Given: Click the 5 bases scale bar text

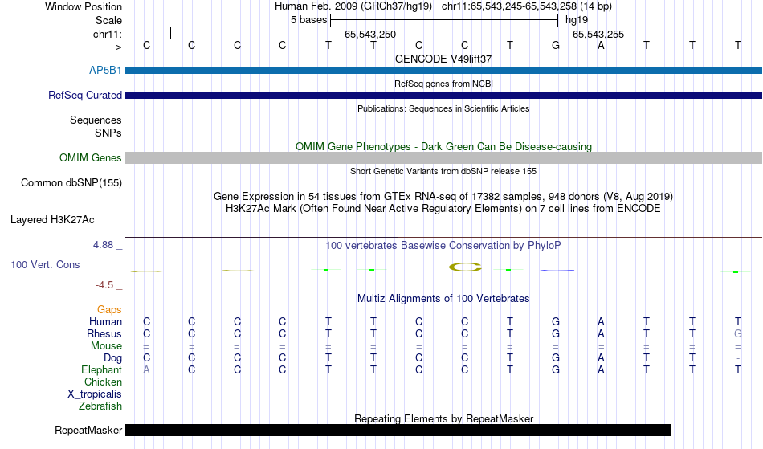Looking at the screenshot, I should 309,20.
